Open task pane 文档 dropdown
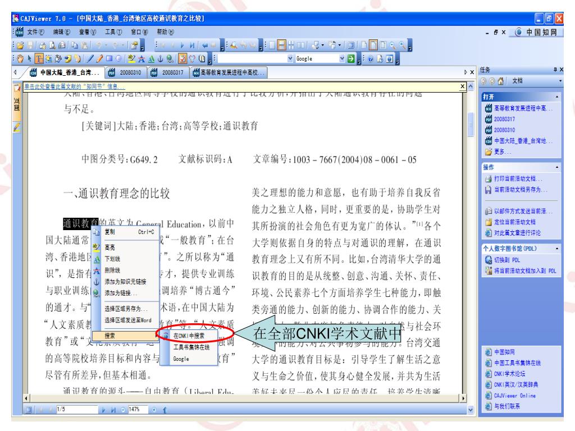 click(560, 81)
